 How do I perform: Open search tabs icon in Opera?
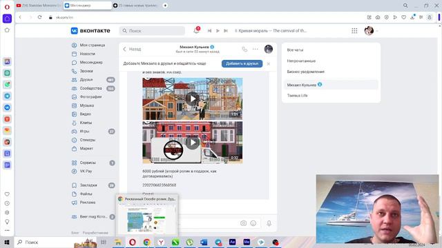coord(405,6)
